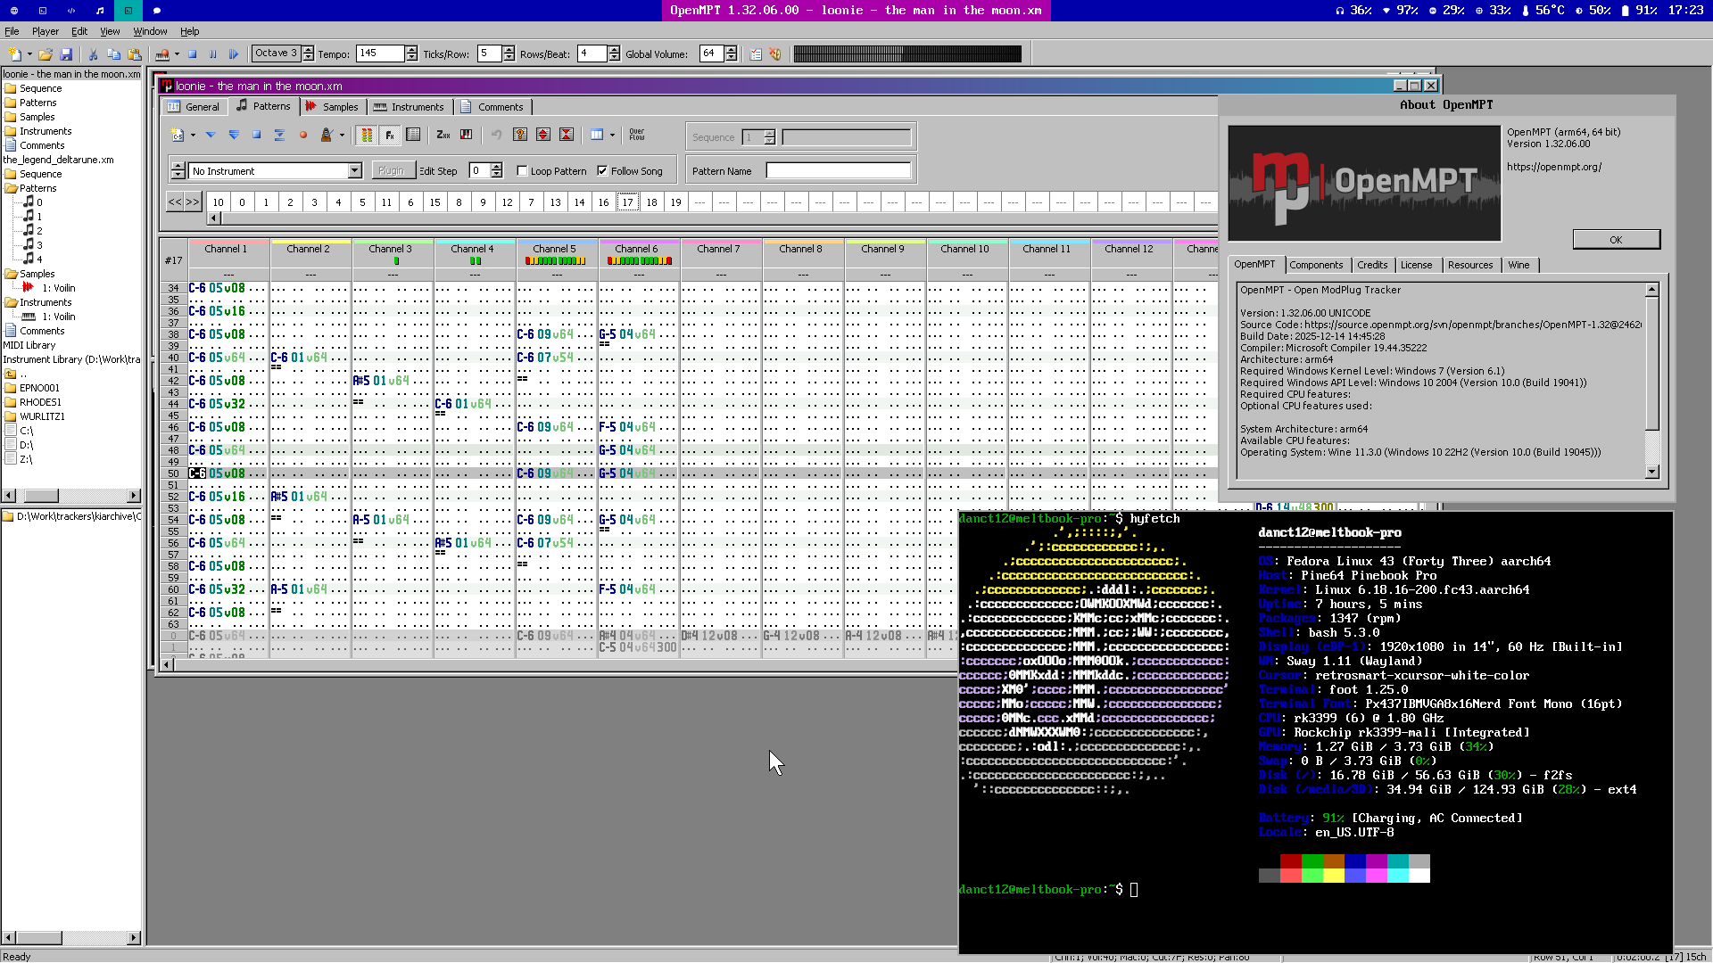Image resolution: width=1713 pixels, height=963 pixels.
Task: Enable the Loop Pattern checkbox
Action: tap(523, 171)
